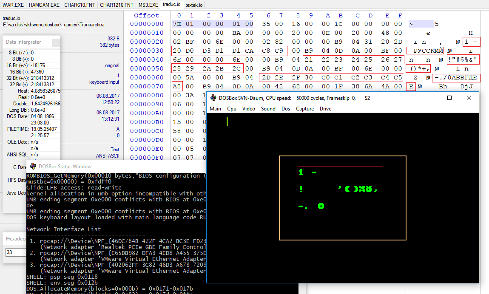
Task: Open the Cpu menu in DOSBox
Action: 232,109
